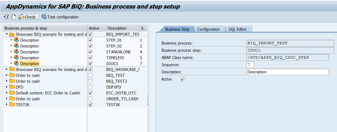This screenshot has width=337, height=132.
Task: Toggle Active checkbox for STEP_02
Action: (90, 46)
